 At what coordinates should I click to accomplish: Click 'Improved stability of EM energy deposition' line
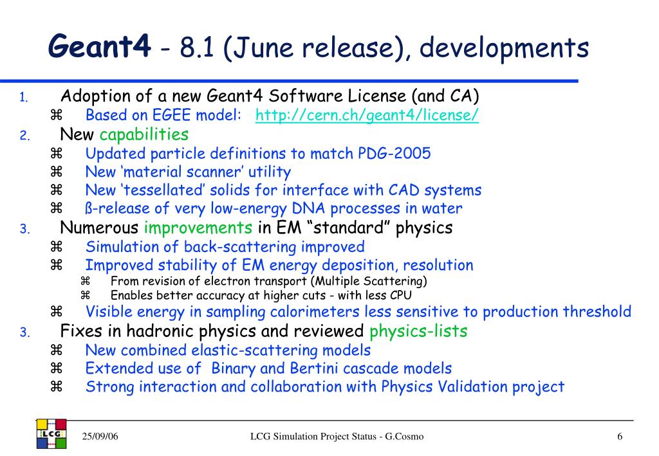click(x=279, y=266)
